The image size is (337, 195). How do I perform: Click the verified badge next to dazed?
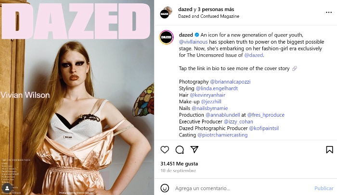click(x=196, y=35)
